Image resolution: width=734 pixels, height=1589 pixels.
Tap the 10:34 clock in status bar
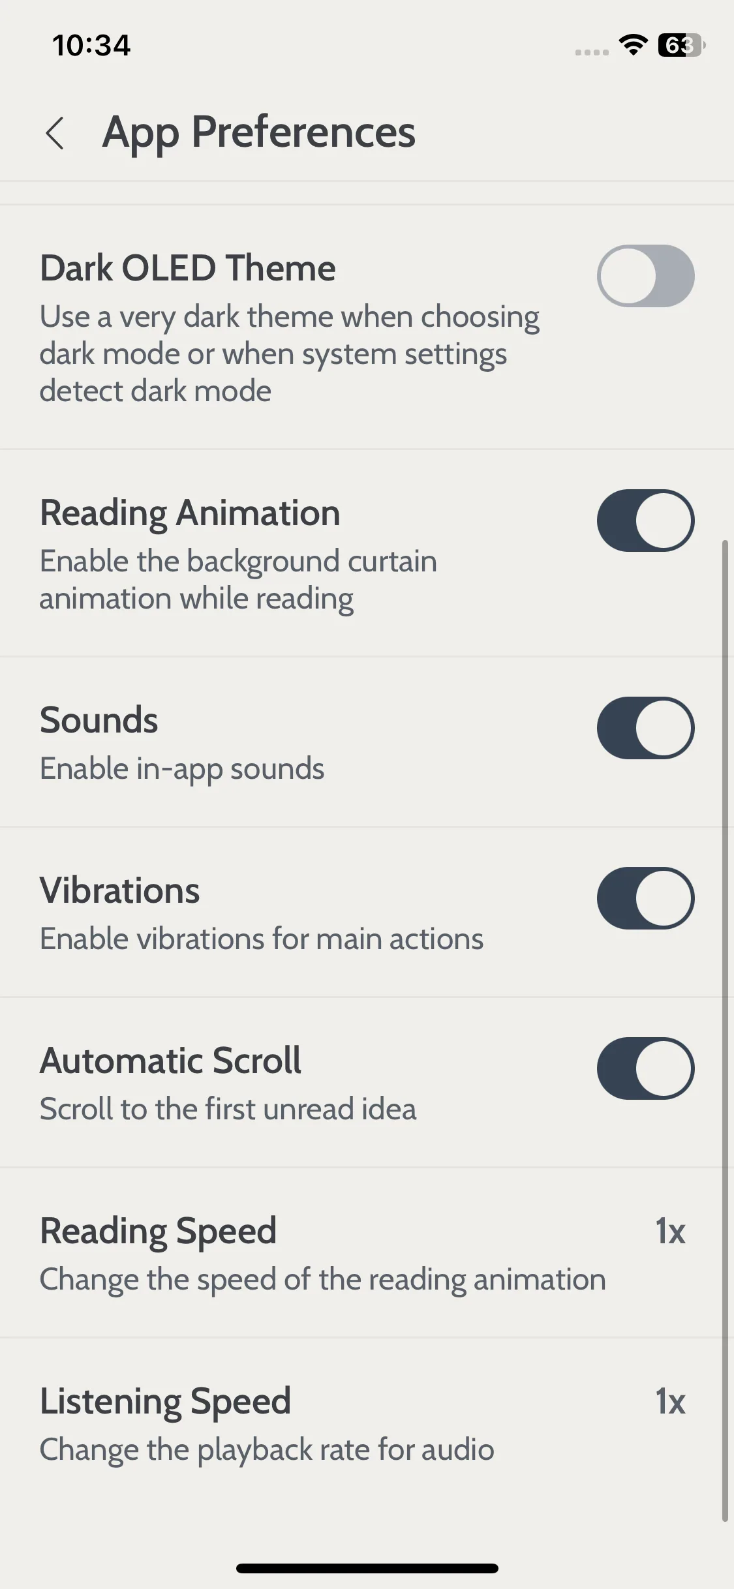91,46
